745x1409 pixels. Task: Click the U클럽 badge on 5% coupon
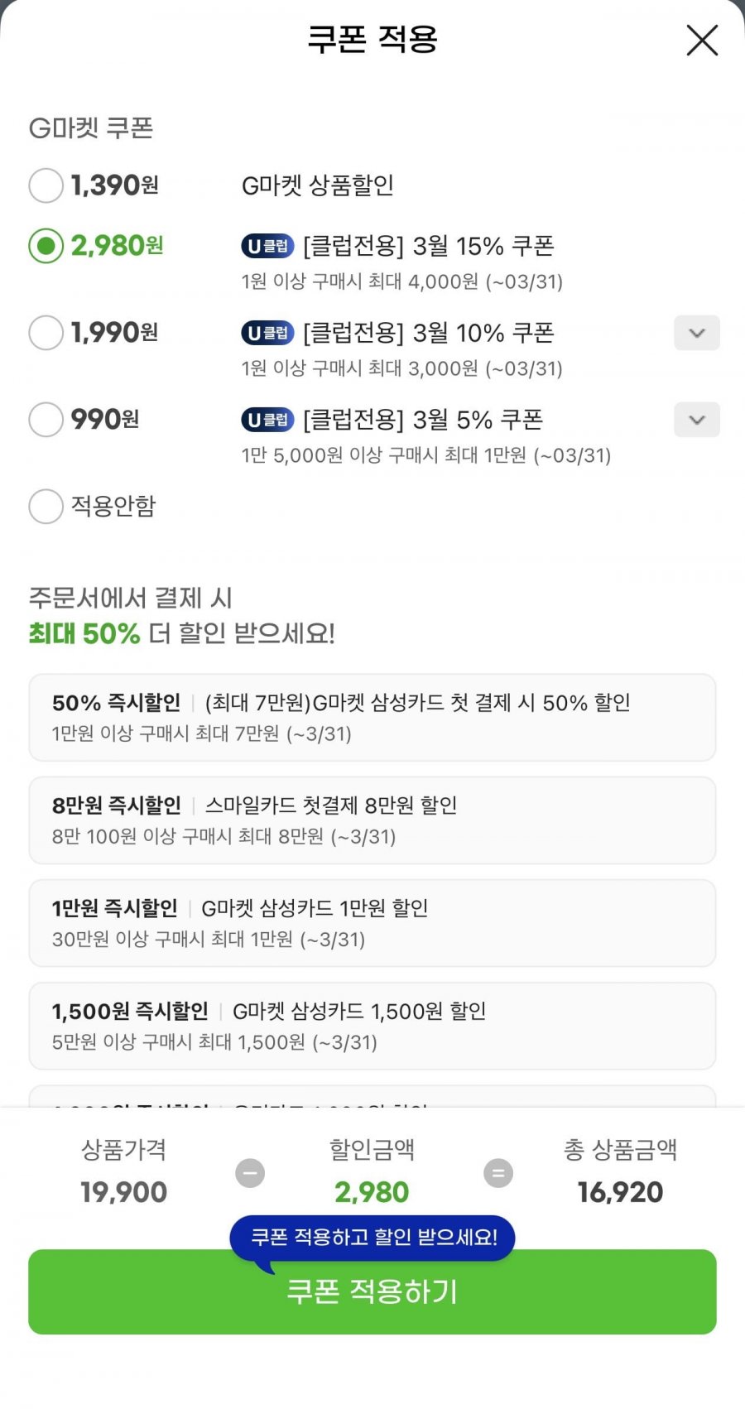267,420
